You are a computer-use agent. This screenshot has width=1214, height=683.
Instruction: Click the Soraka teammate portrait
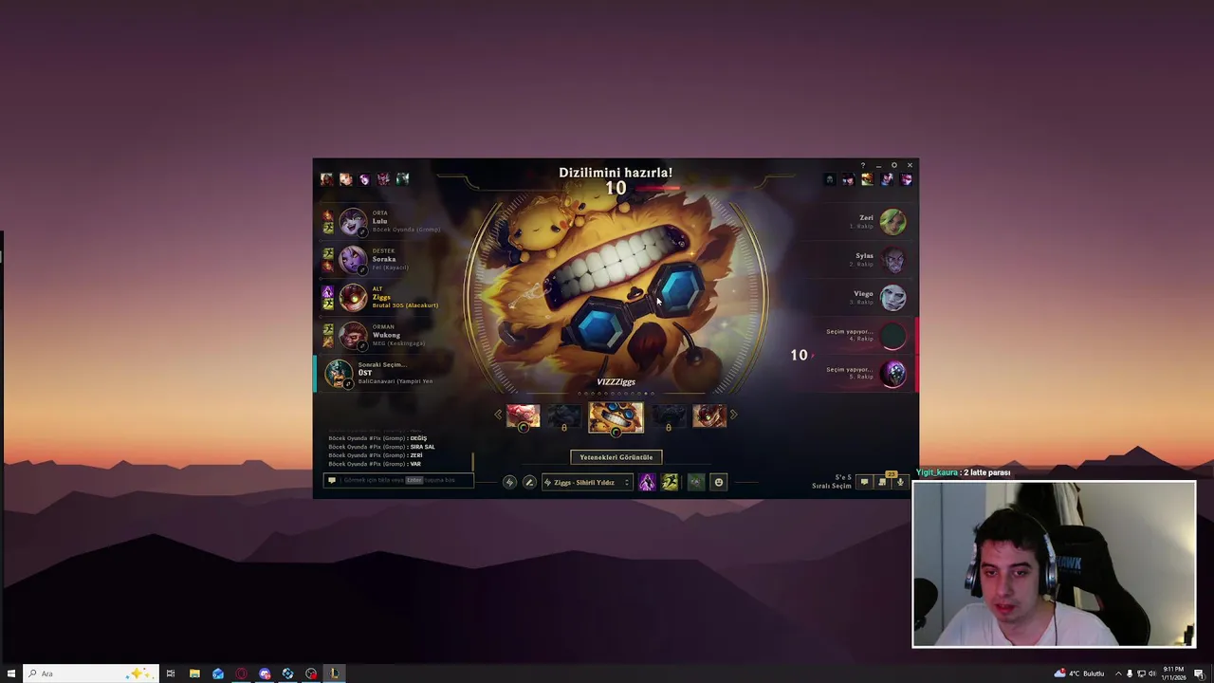point(353,260)
